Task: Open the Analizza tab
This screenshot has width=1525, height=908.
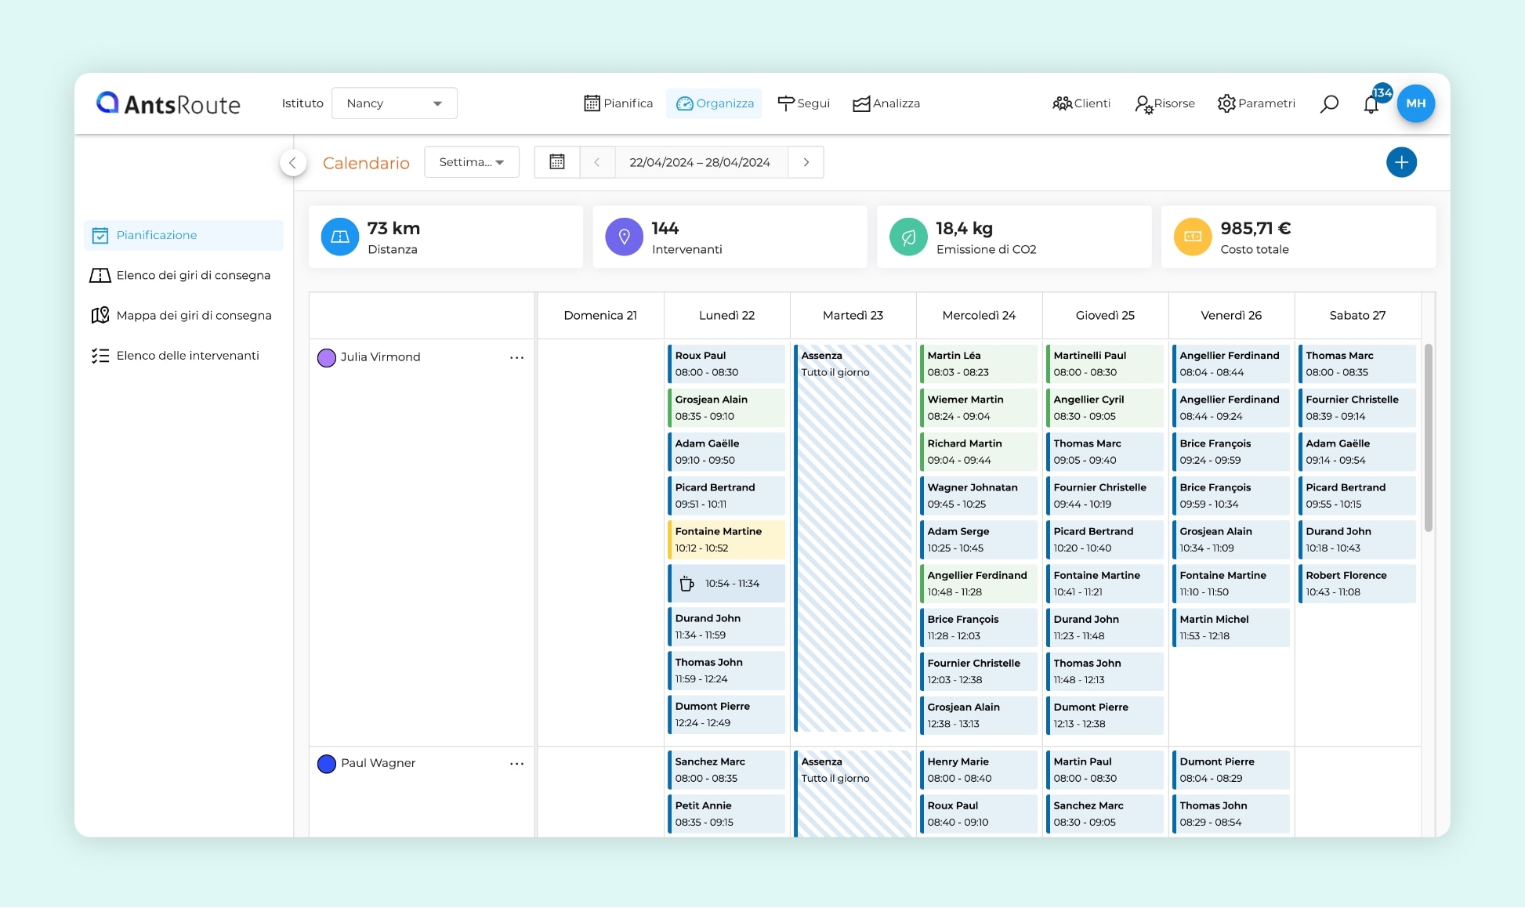Action: pyautogui.click(x=886, y=103)
